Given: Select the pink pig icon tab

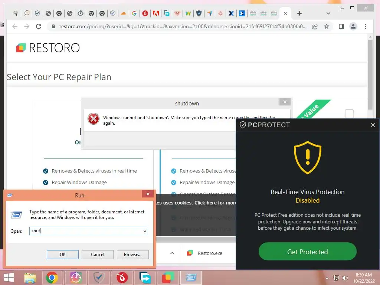Looking at the screenshot, I should coord(177,14).
